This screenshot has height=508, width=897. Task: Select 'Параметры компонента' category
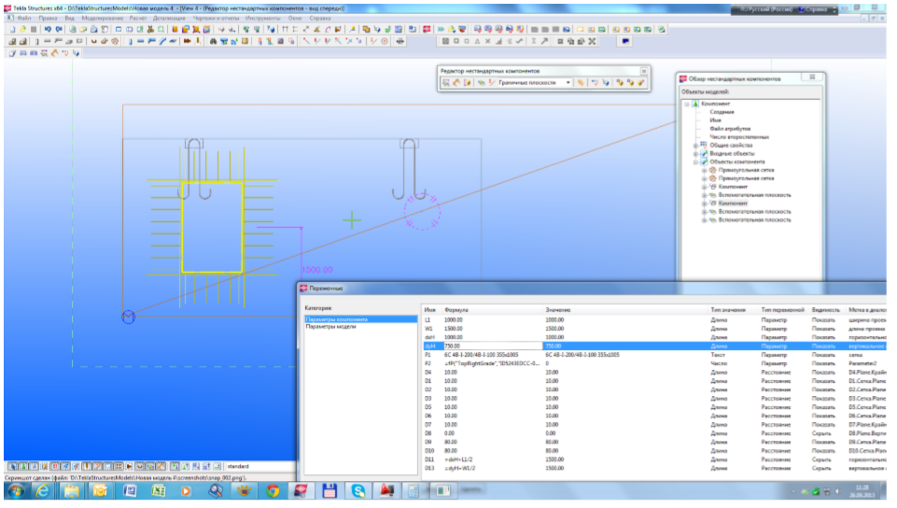coord(336,319)
